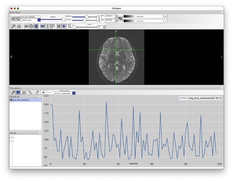Close the Ortho View 1 panel
Image resolution: width=233 pixels, height=181 pixels.
tap(222, 12)
